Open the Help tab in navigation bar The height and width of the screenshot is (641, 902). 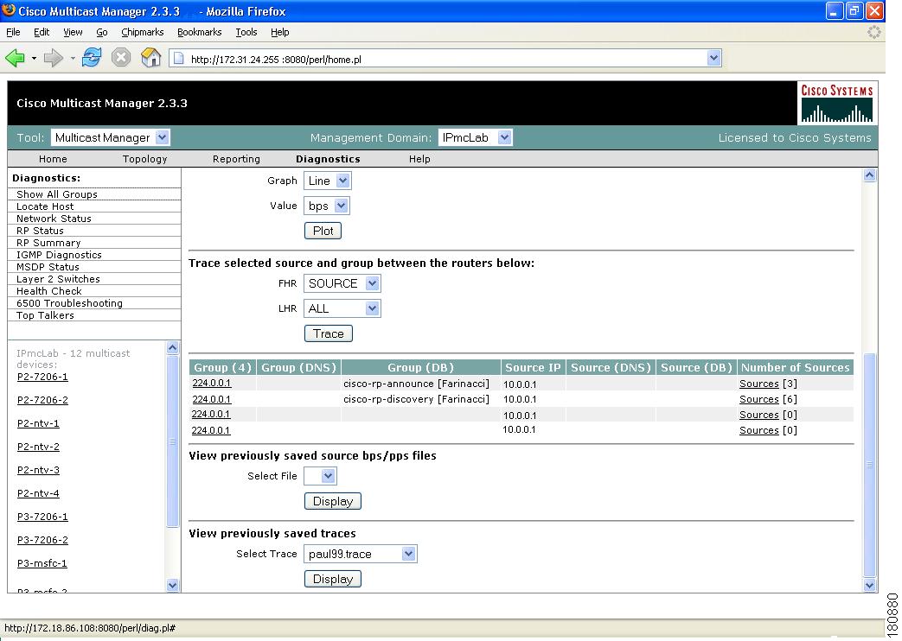[x=419, y=159]
